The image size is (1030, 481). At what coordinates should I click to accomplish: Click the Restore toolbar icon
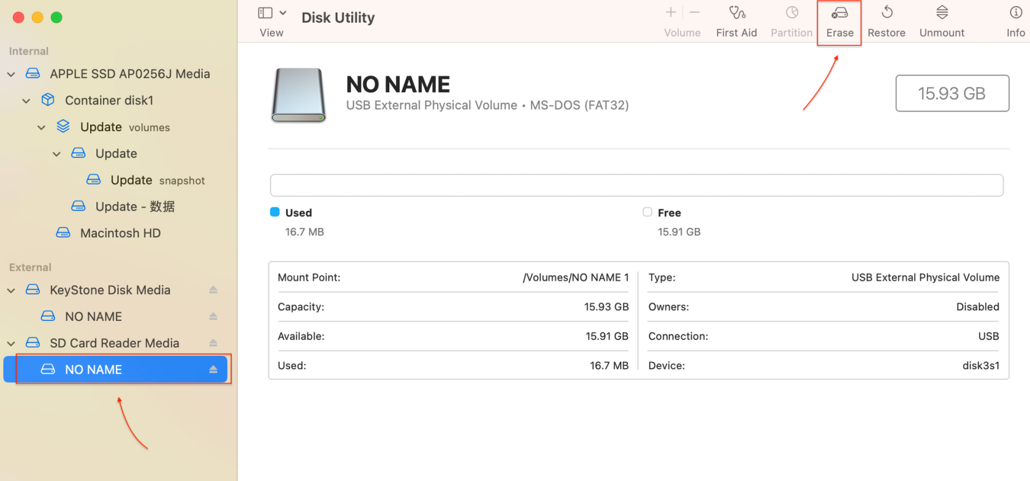887,13
